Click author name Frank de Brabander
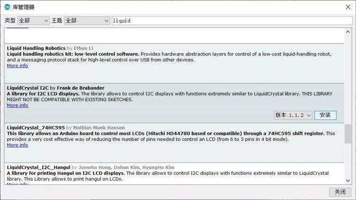 pos(80,88)
